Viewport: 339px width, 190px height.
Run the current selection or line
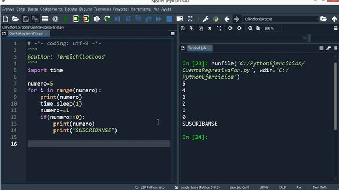click(x=96, y=19)
